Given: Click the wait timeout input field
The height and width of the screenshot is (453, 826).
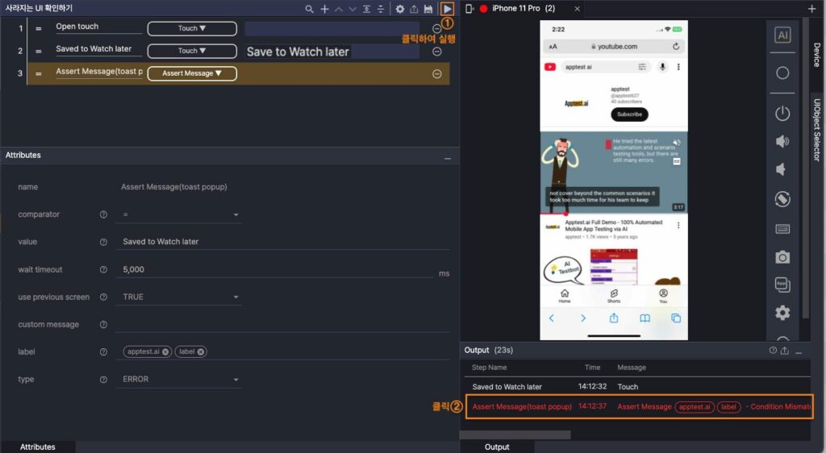Looking at the screenshot, I should [x=274, y=270].
